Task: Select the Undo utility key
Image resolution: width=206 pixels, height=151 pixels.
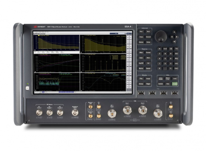Action: (x=175, y=79)
